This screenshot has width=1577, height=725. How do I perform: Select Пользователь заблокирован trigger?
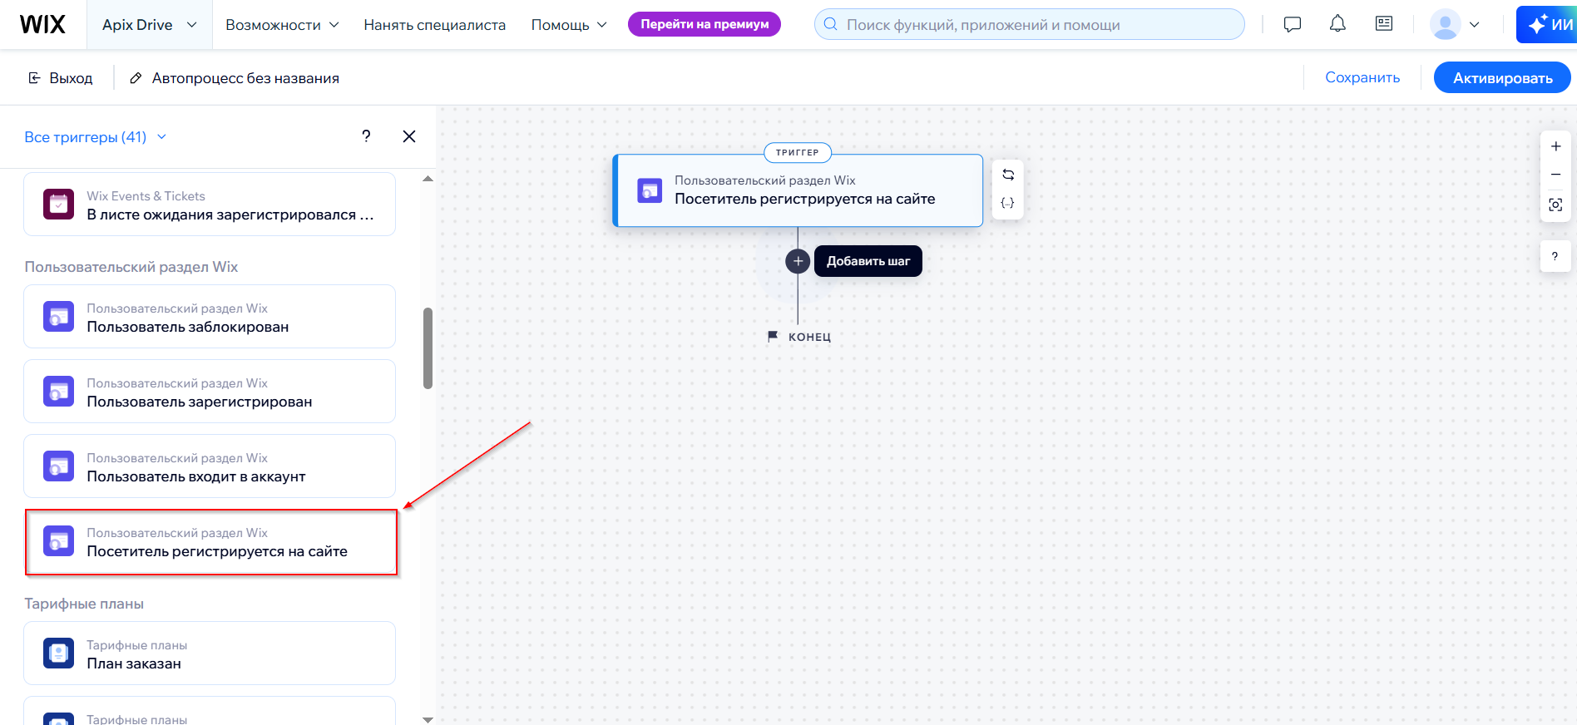pyautogui.click(x=210, y=317)
